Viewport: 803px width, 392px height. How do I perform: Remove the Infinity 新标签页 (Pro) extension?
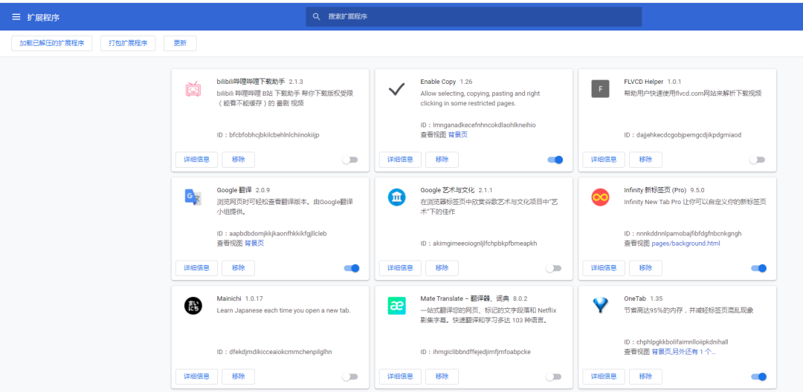click(645, 268)
